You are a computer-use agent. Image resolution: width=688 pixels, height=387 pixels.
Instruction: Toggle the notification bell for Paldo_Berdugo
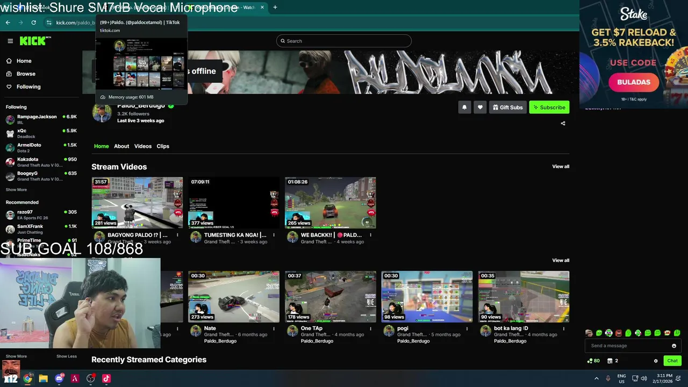point(464,107)
